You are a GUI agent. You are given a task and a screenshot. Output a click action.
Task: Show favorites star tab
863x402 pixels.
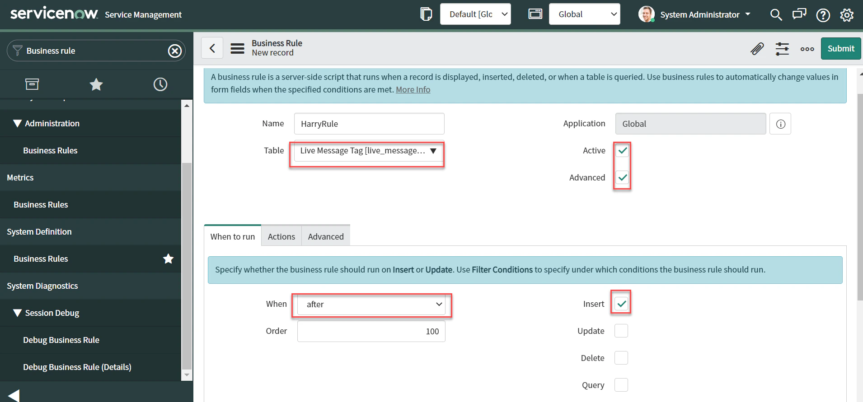tap(96, 84)
